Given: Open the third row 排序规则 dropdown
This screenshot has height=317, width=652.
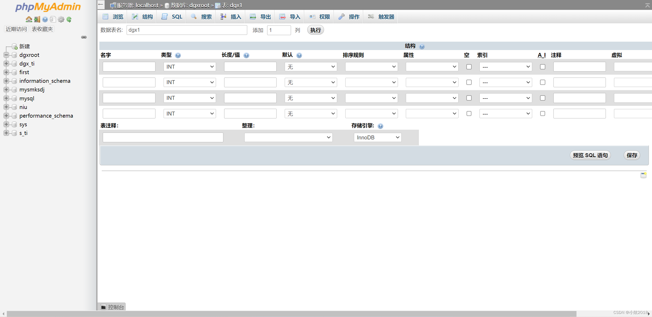Looking at the screenshot, I should 371,98.
